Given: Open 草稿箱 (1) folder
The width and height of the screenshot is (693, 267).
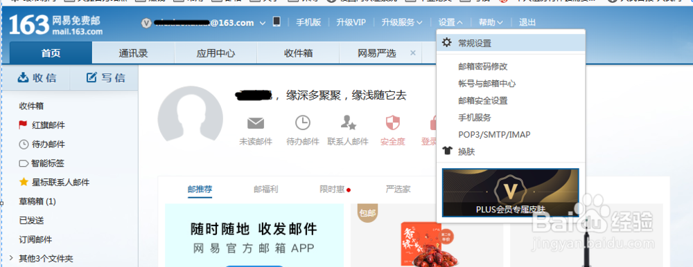Looking at the screenshot, I should coord(37,201).
